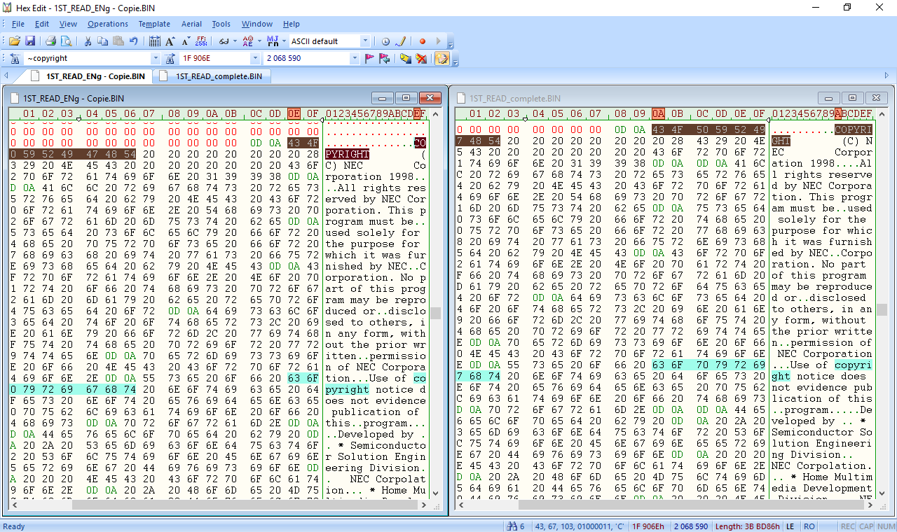
Task: Open the ASCII default combo box dropdown
Action: pos(365,41)
